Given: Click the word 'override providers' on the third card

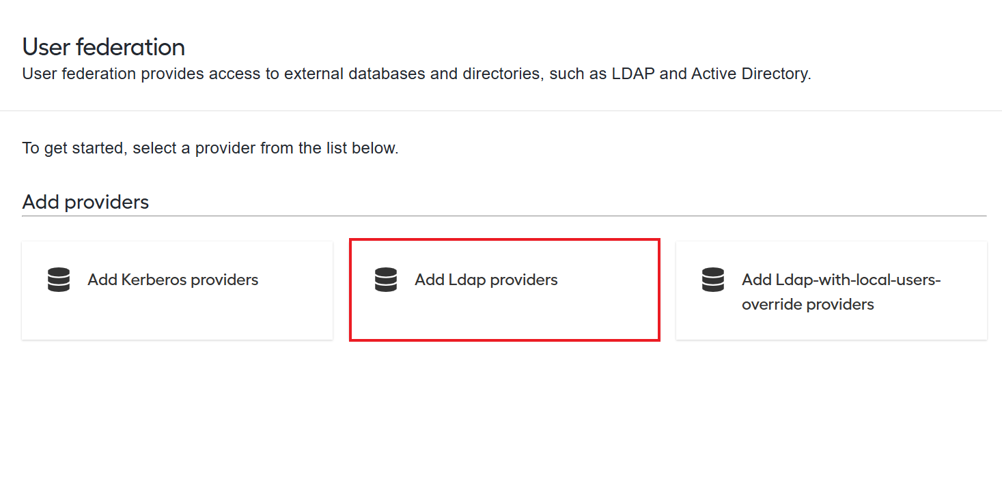Looking at the screenshot, I should [x=808, y=304].
